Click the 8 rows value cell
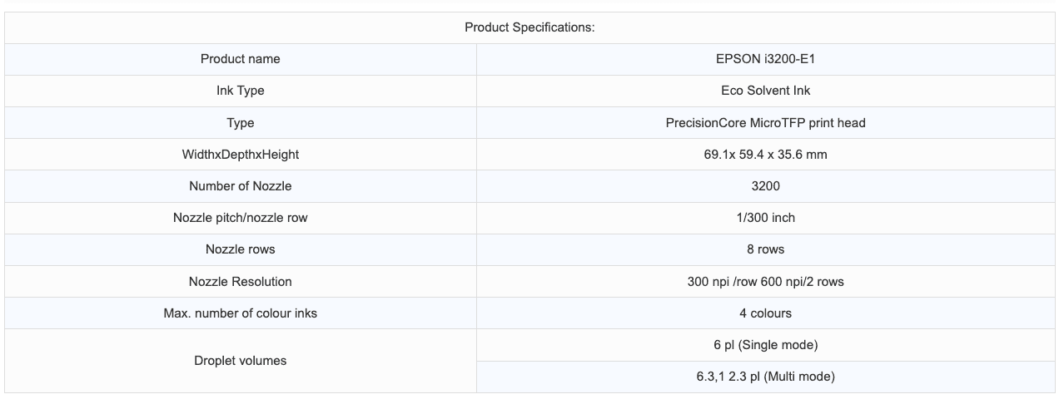 point(765,249)
